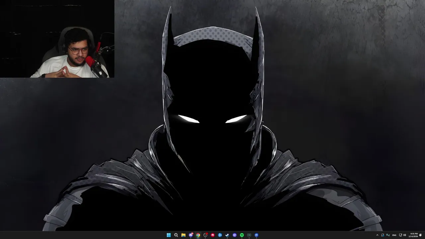Open the notification bell in the tray
The width and height of the screenshot is (425, 239).
[420, 235]
